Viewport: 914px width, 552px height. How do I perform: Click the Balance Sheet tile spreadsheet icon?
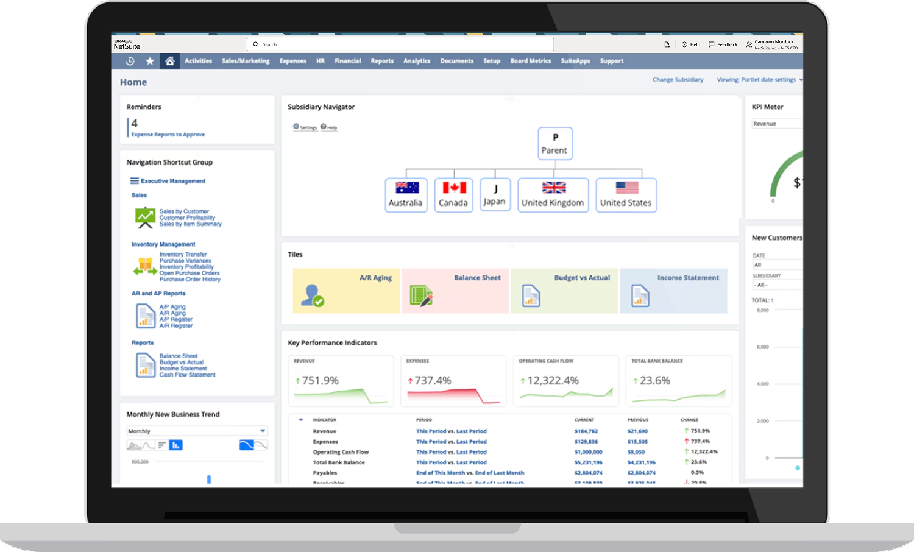tap(421, 295)
